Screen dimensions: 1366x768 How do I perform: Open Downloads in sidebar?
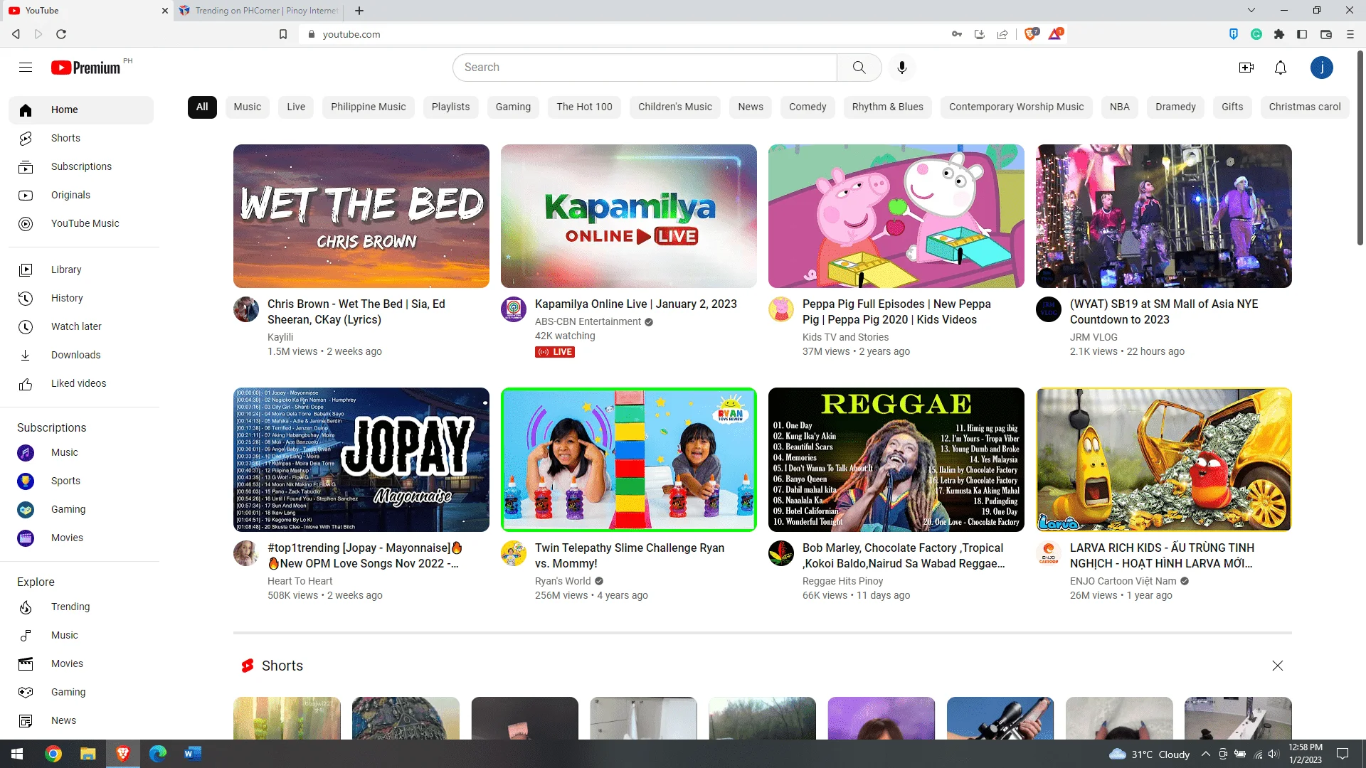81,355
